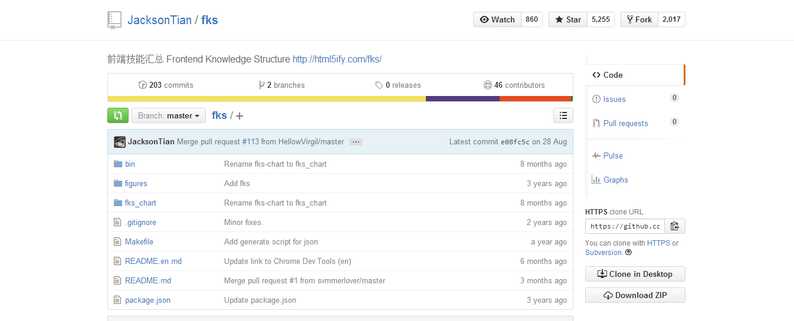Click file icon of README.md row
The height and width of the screenshot is (321, 794).
tap(117, 280)
